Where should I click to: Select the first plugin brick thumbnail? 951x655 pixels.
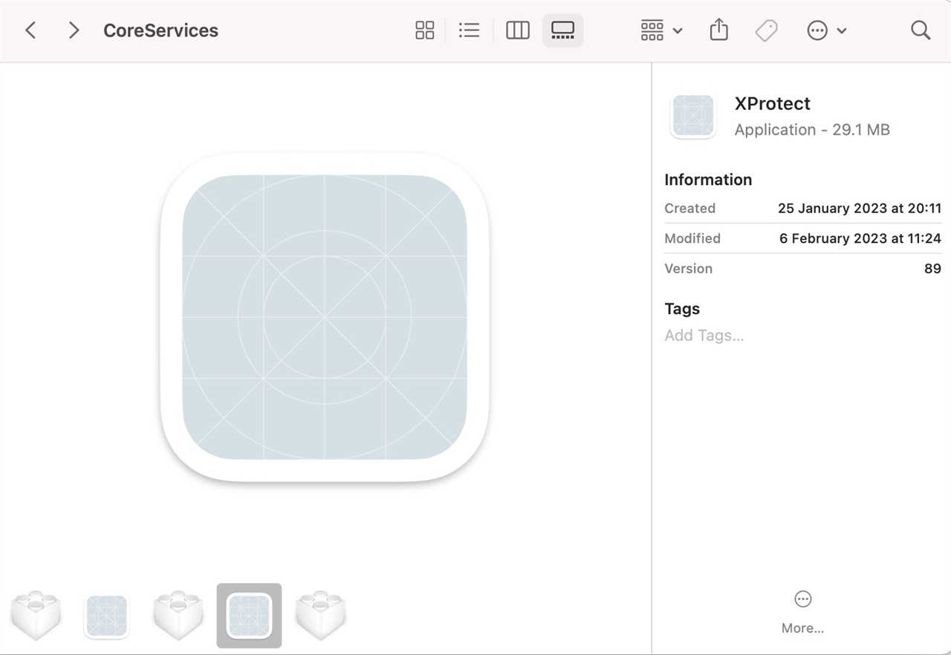pos(36,616)
